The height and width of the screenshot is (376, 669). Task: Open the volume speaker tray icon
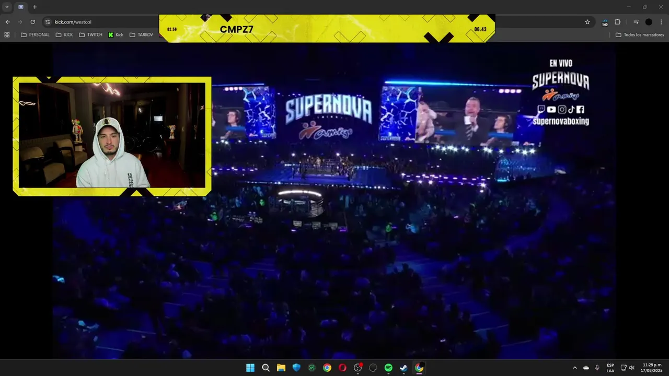pyautogui.click(x=631, y=368)
